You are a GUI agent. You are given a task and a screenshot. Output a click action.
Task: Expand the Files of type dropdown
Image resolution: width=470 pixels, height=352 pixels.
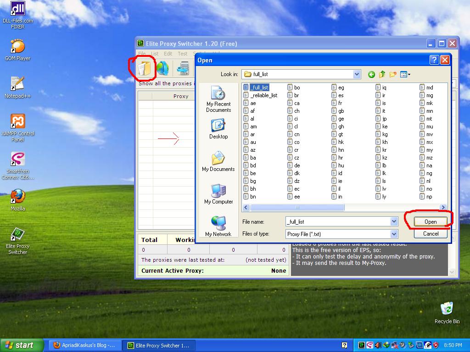tap(394, 234)
